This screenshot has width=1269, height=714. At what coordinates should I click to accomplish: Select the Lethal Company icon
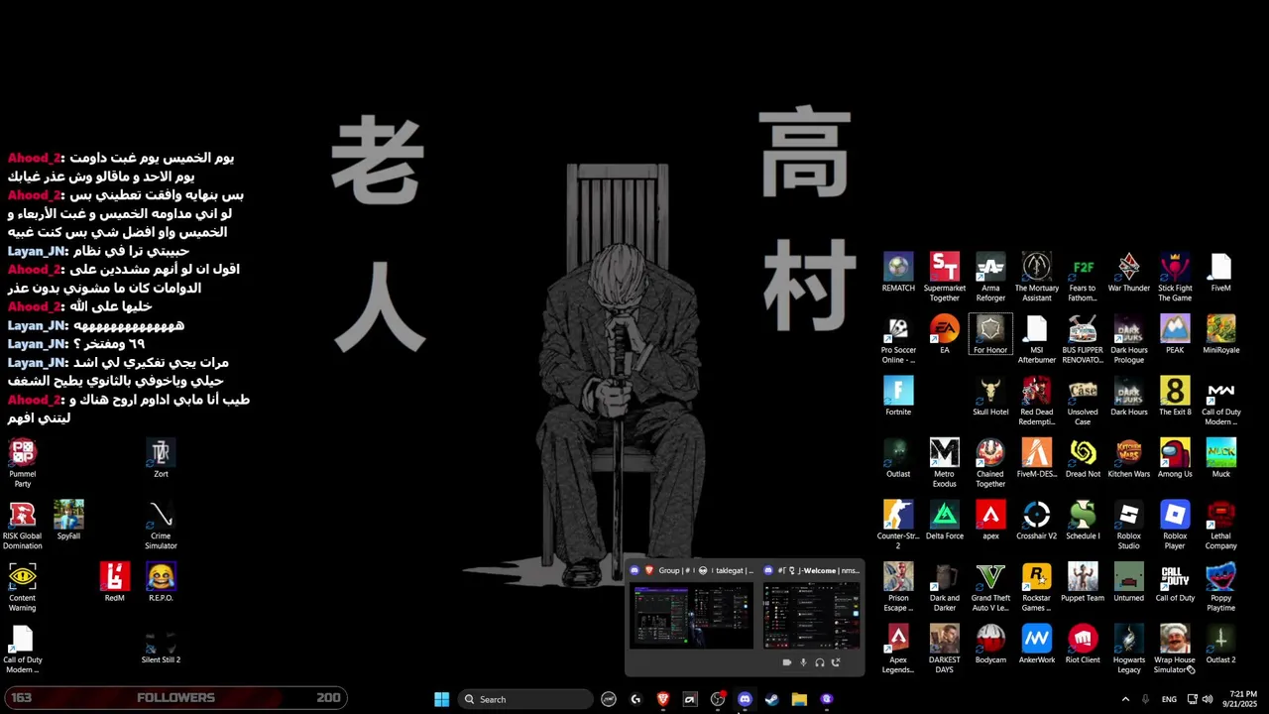coord(1220,525)
